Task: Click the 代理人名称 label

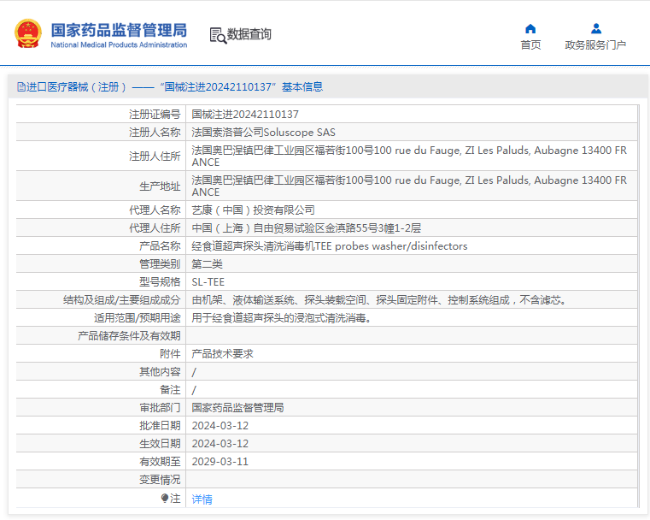Action: click(155, 210)
